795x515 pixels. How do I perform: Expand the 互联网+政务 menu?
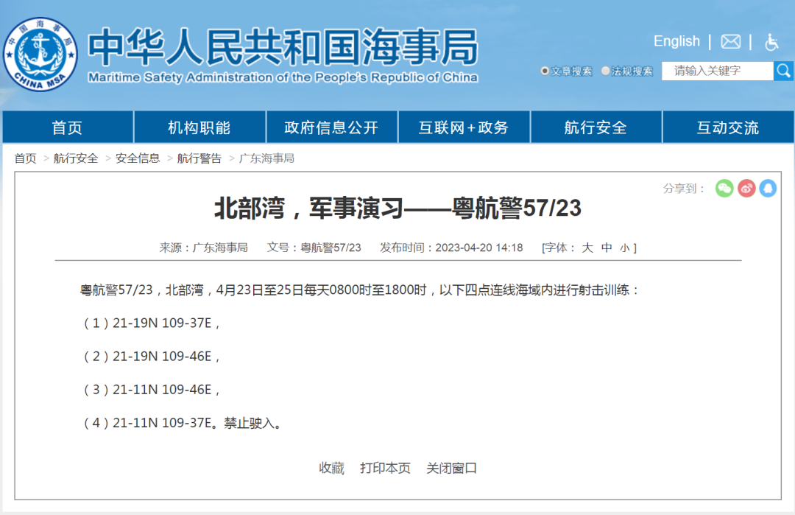click(x=464, y=127)
